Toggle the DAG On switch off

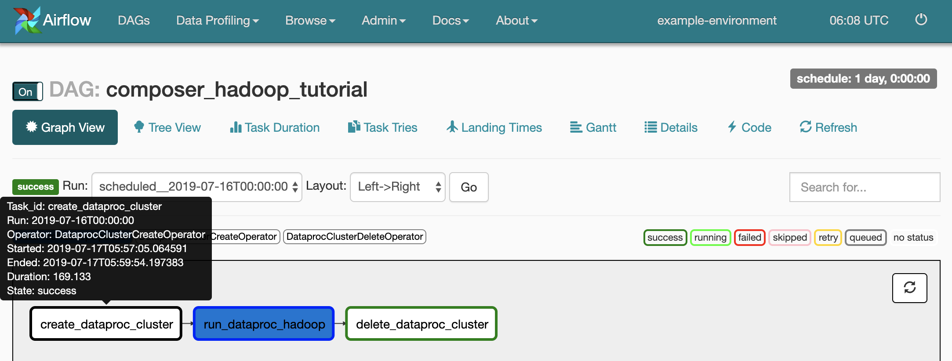tap(27, 92)
